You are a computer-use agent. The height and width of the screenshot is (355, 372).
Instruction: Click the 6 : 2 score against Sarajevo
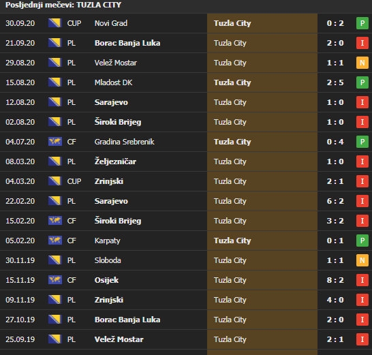(335, 201)
